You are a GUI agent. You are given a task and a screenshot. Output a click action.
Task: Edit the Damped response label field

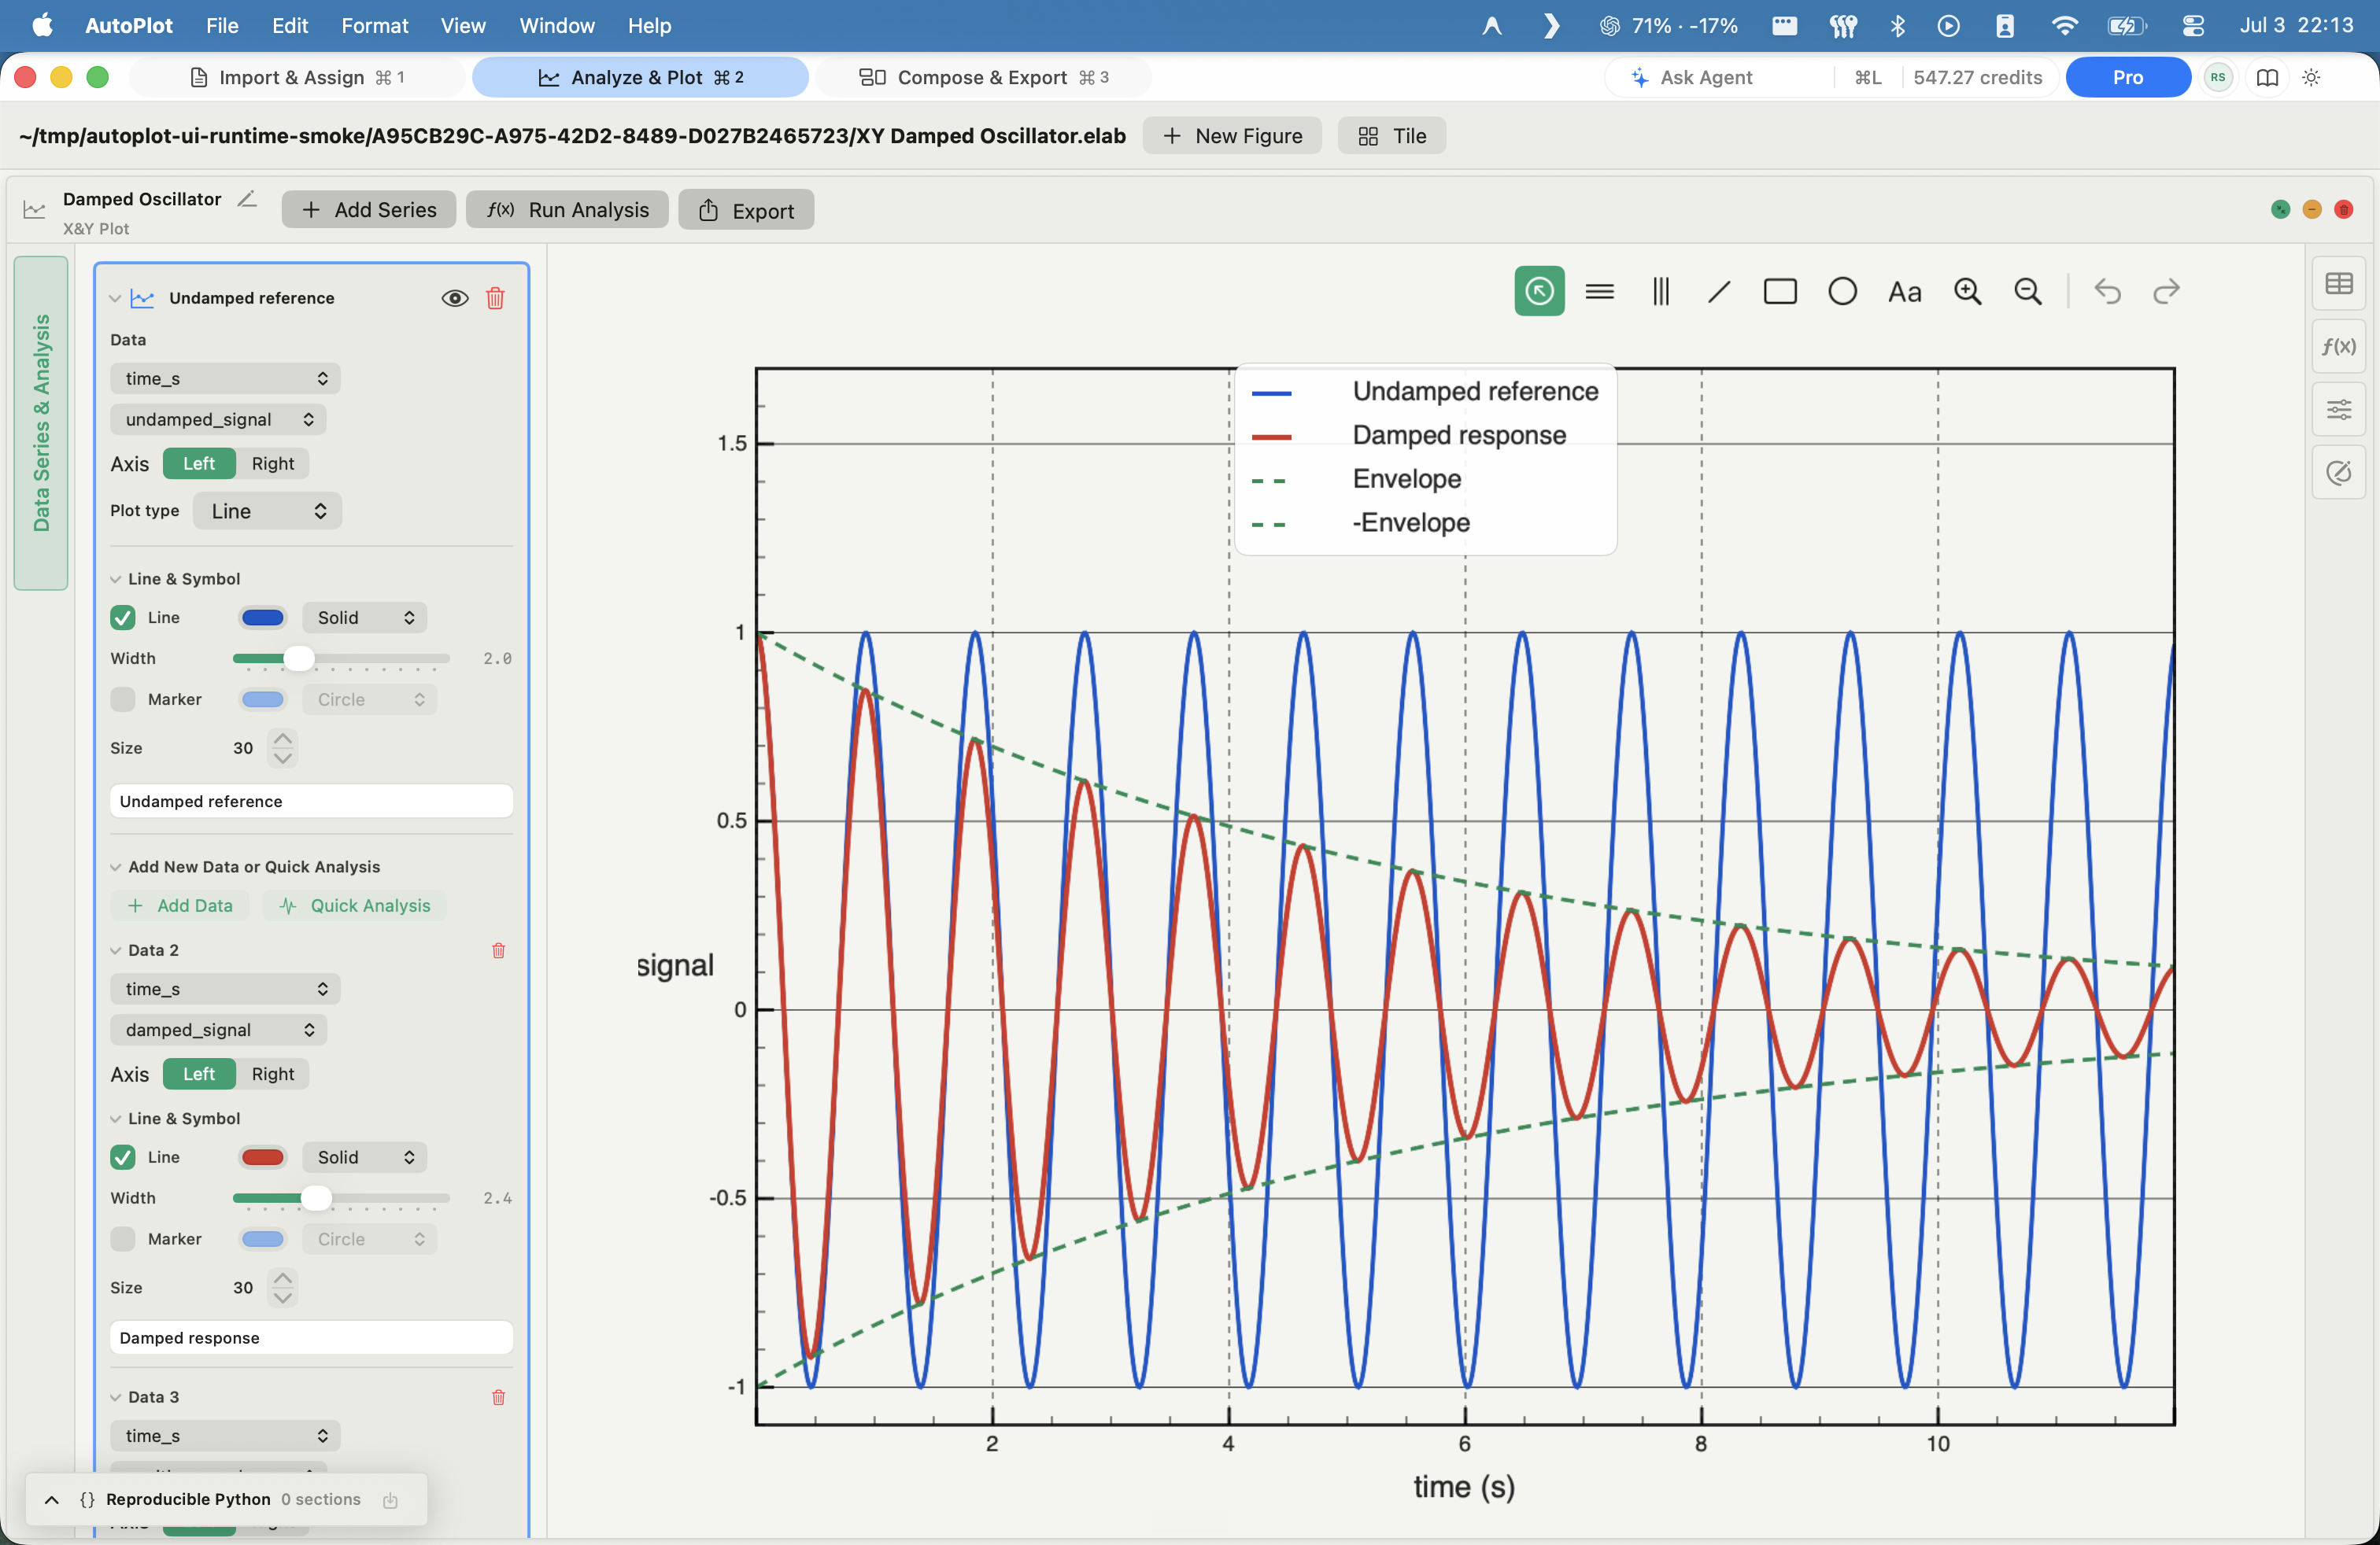pyautogui.click(x=311, y=1337)
